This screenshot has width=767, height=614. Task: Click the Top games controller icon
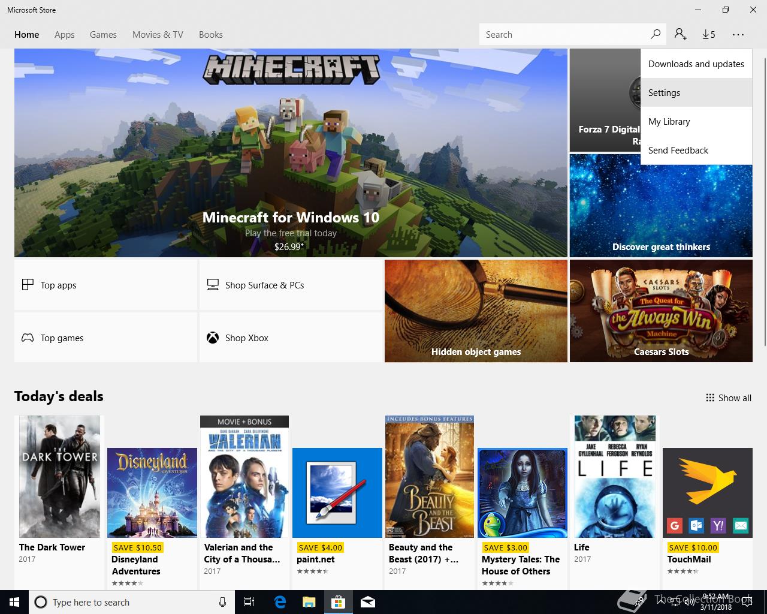[28, 338]
